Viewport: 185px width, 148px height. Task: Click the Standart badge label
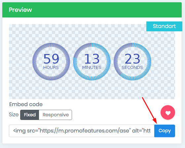click(x=164, y=26)
